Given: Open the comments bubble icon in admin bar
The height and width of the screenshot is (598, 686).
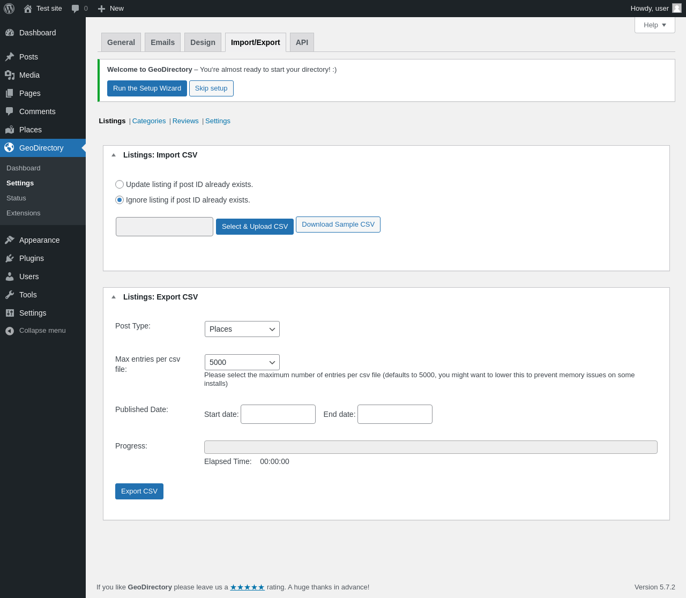Looking at the screenshot, I should click(x=76, y=9).
